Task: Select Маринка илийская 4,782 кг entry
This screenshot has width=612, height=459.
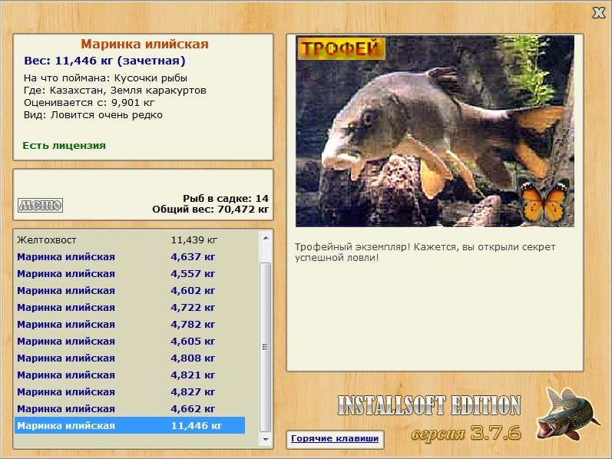Action: point(130,325)
